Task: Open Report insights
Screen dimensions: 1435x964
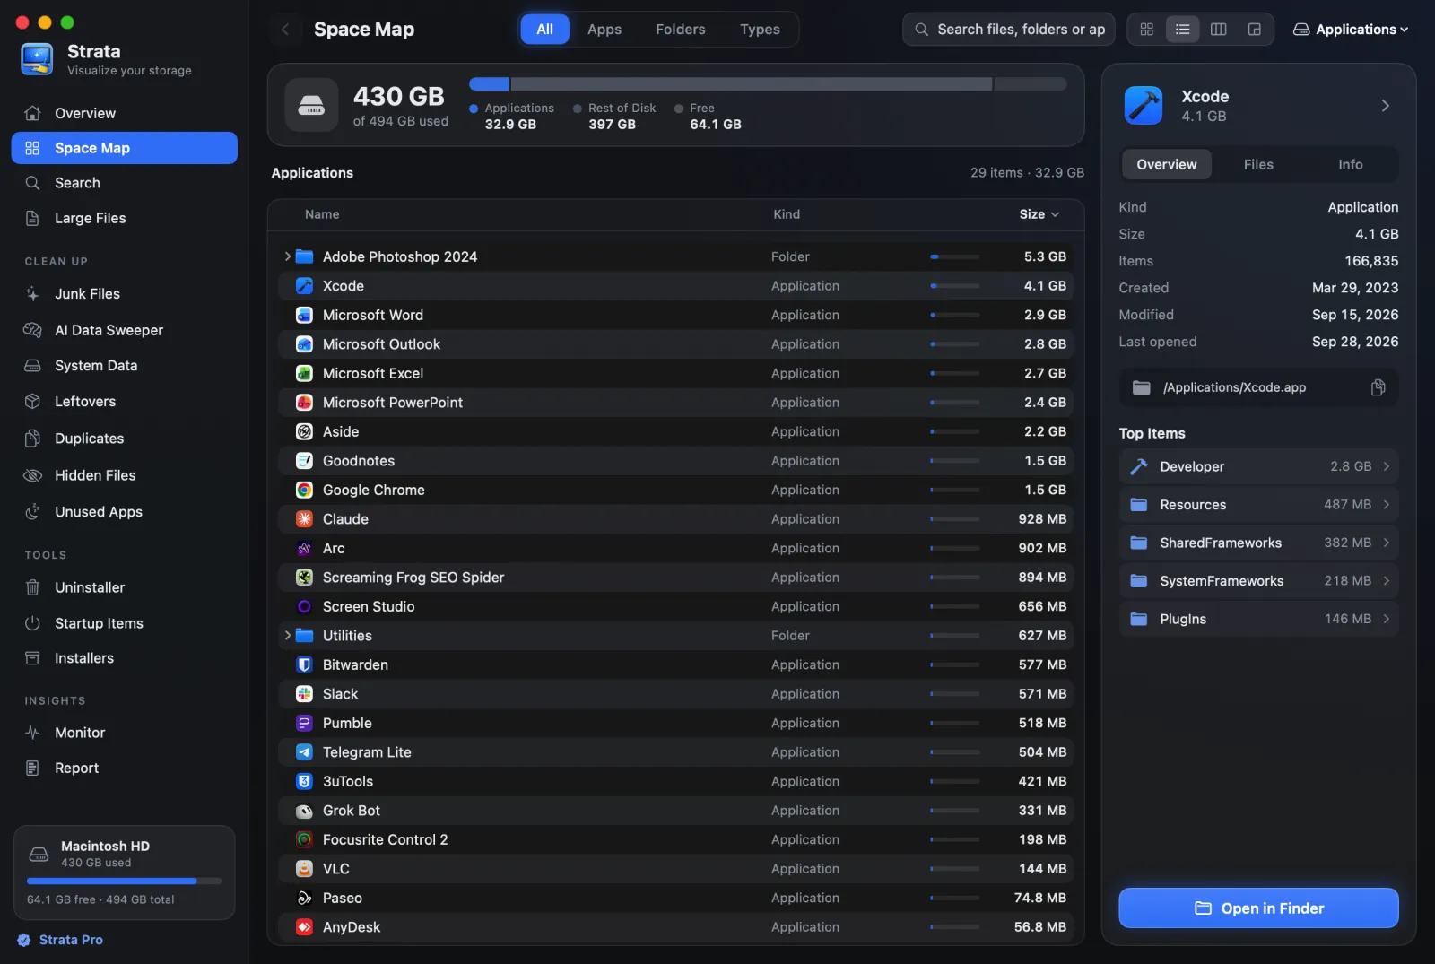Action: 124,769
